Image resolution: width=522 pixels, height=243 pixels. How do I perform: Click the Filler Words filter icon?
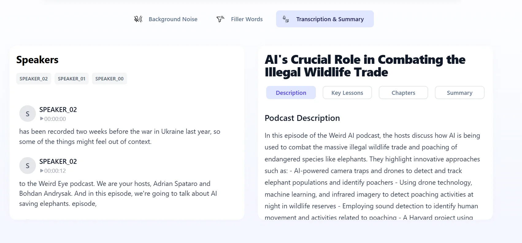(220, 19)
